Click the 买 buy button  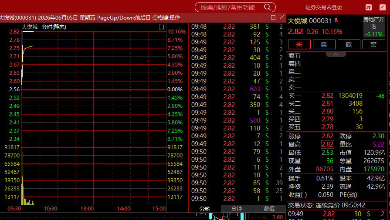299,44
